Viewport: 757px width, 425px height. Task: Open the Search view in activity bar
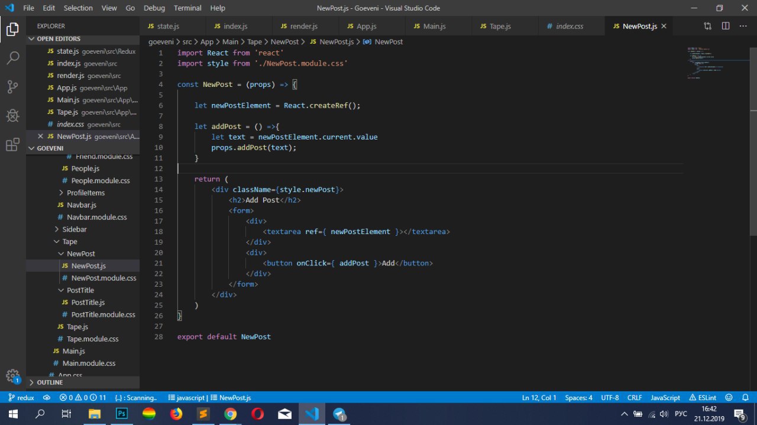tap(12, 58)
